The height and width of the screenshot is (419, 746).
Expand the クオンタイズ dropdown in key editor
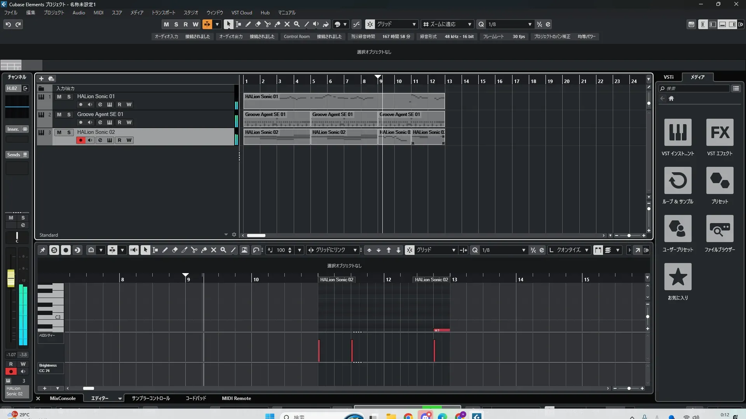587,250
